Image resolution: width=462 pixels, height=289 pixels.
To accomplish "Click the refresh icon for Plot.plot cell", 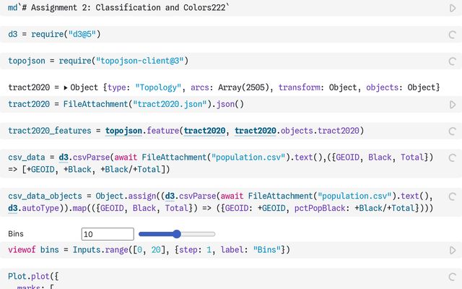I will click(x=453, y=276).
